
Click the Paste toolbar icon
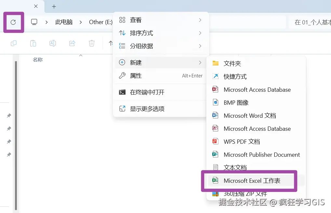point(33,43)
